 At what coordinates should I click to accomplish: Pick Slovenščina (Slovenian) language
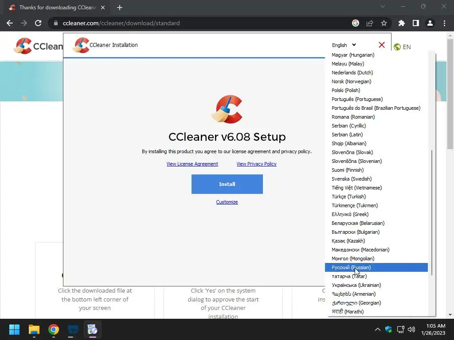click(x=376, y=161)
